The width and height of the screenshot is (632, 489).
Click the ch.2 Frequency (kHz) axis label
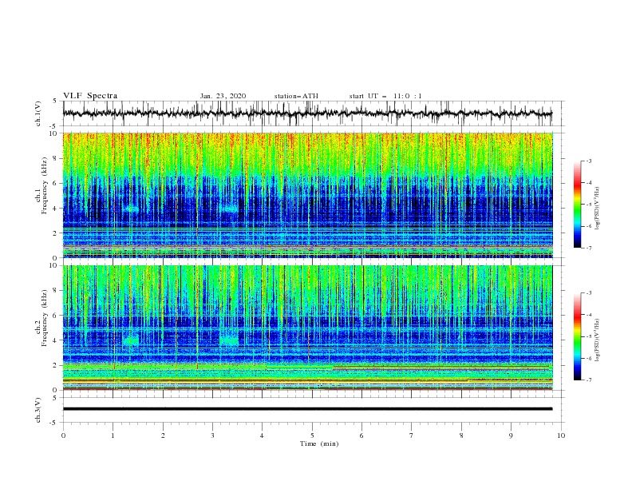(x=41, y=318)
